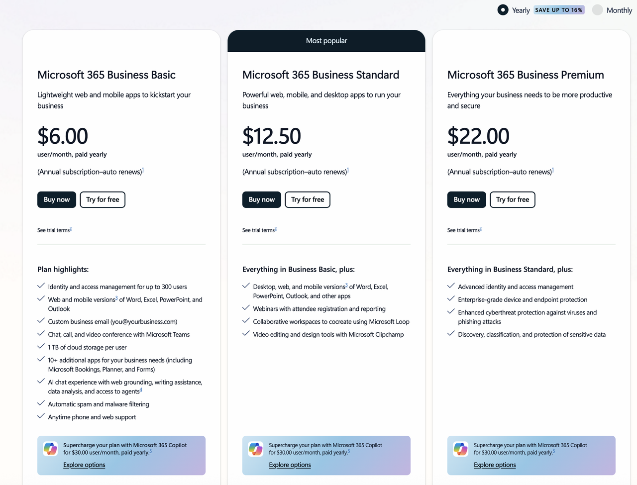Click footnote 4 after access to agents

click(x=141, y=390)
